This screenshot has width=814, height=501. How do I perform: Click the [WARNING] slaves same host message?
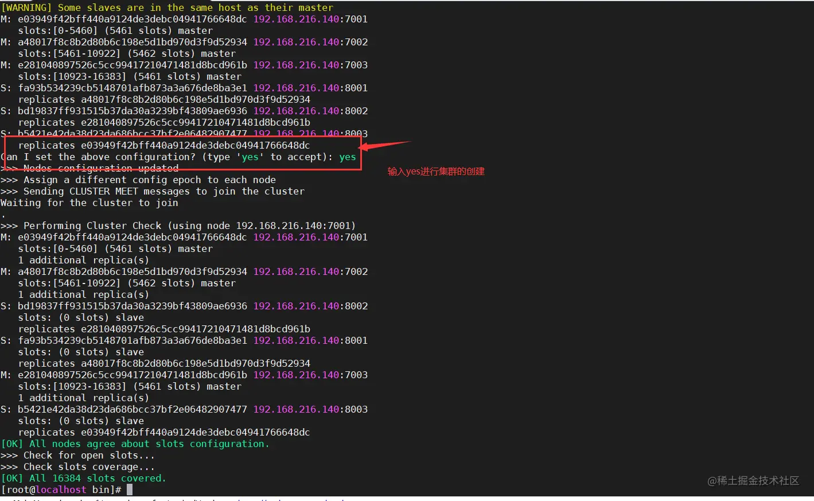click(x=167, y=7)
